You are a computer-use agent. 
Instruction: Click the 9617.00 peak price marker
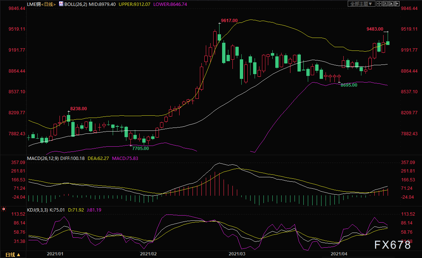point(229,20)
